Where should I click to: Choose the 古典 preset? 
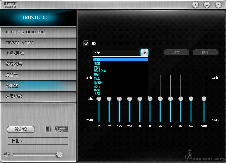point(120,67)
